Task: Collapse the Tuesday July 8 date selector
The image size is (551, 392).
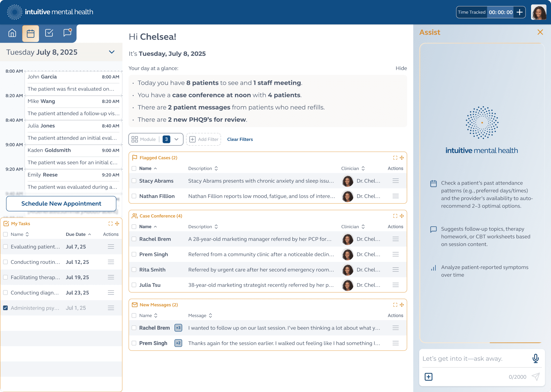Action: pos(112,52)
